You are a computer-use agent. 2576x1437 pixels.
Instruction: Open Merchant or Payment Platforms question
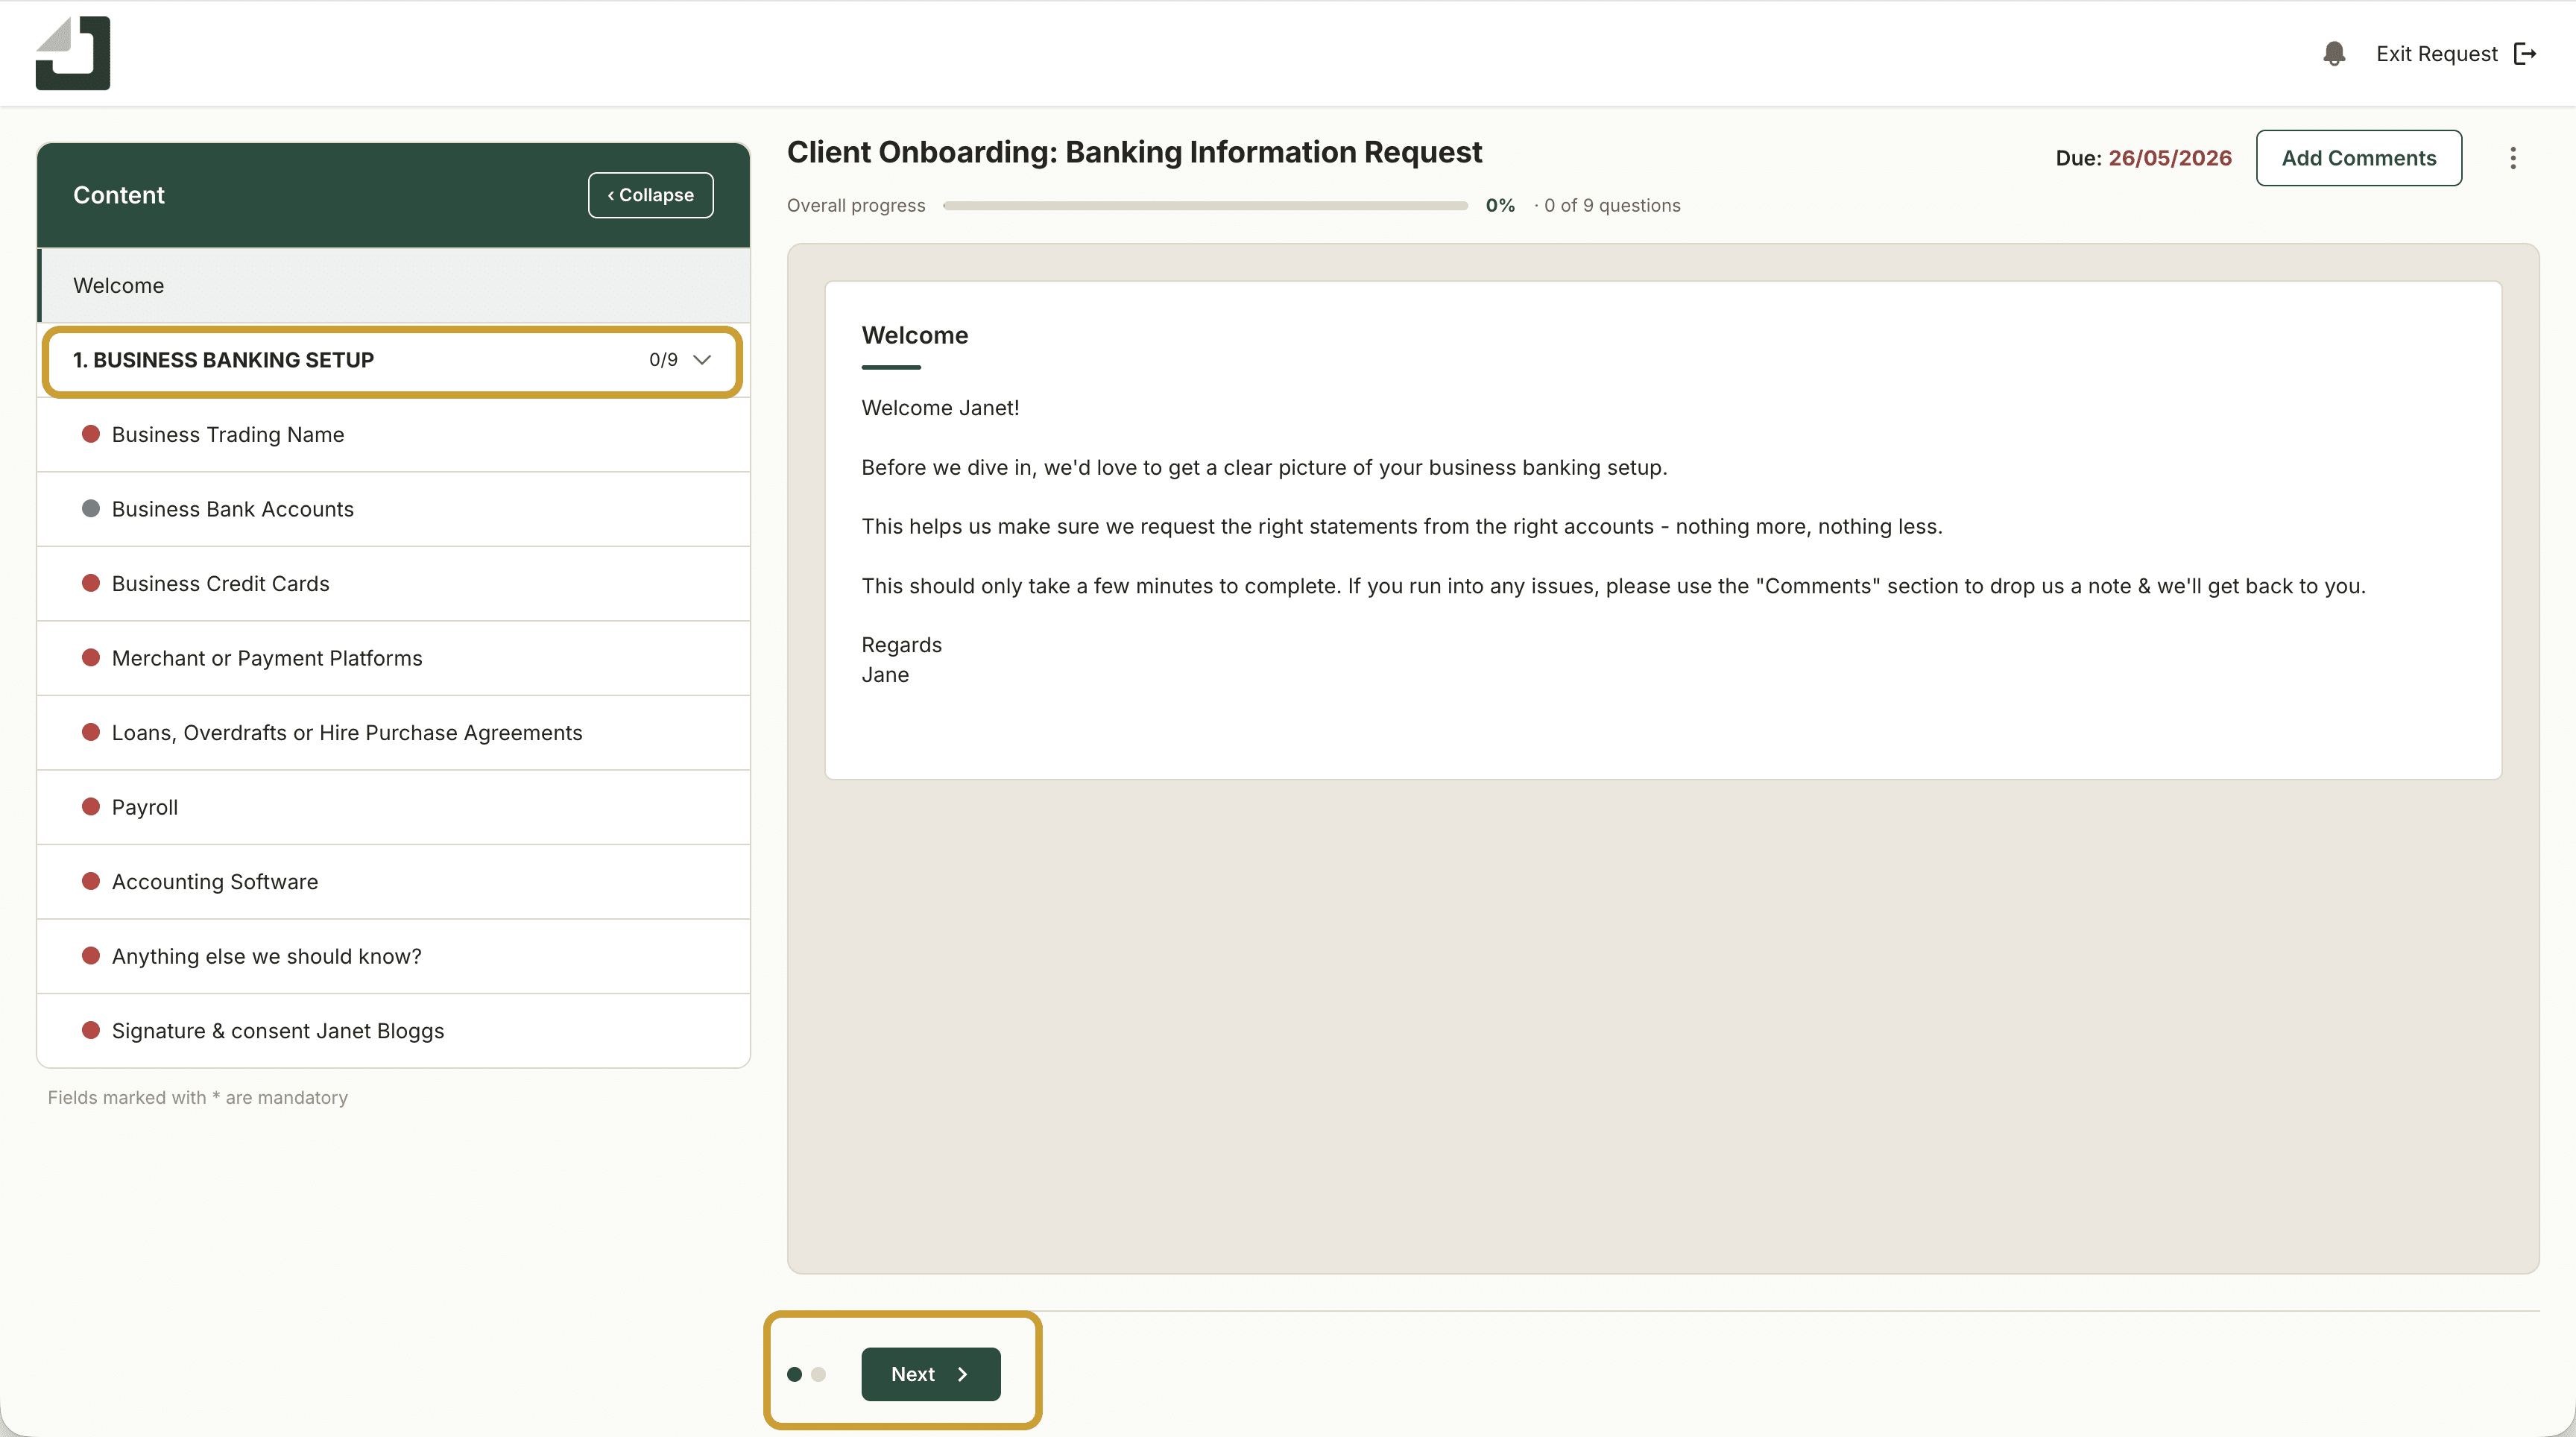pos(394,658)
